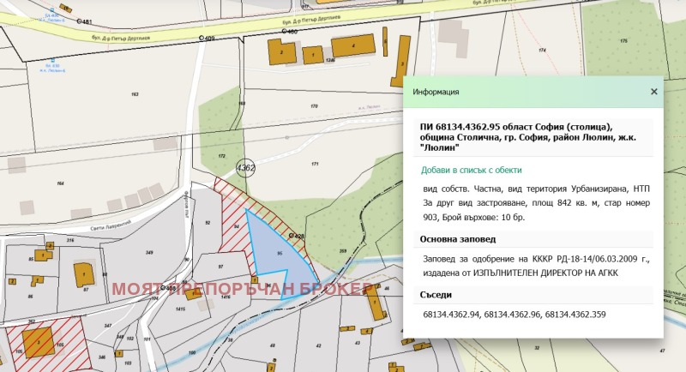Viewport: 686px width, 372px height.
Task: Click parcel number 164
Action: (x=60, y=183)
